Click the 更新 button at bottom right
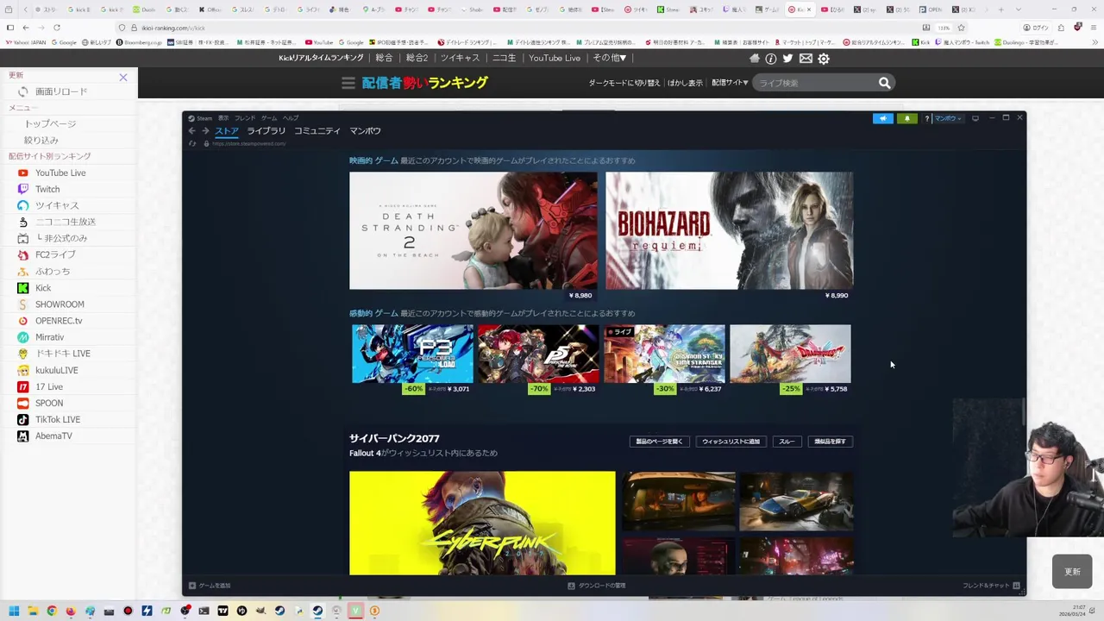This screenshot has width=1104, height=621. pyautogui.click(x=1072, y=572)
